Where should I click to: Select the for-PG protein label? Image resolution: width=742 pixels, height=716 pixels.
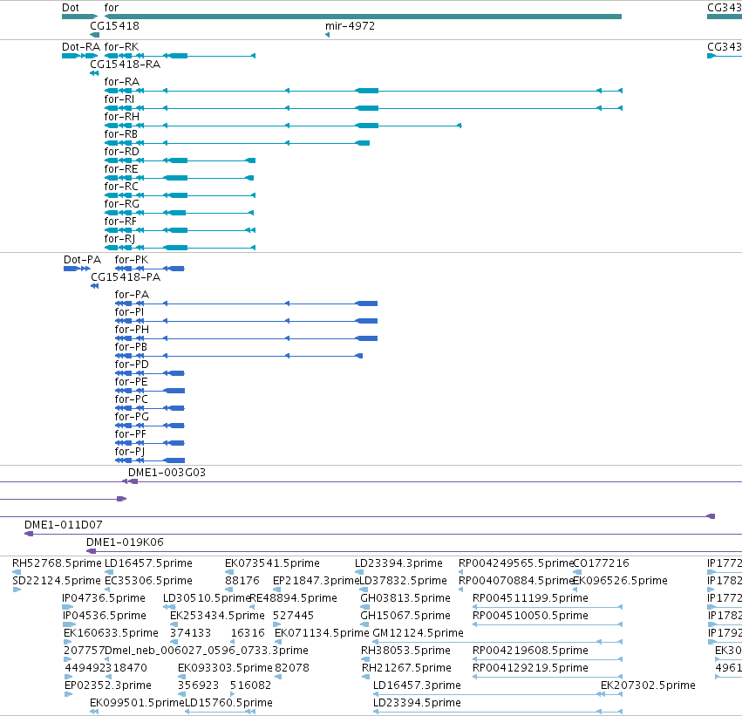(x=132, y=417)
